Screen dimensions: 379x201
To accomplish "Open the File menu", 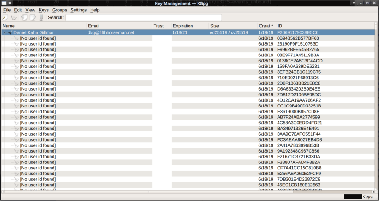I will point(7,10).
